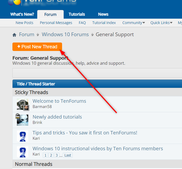Open New Posts in the sub-navigation
182x169 pixels.
24,23
